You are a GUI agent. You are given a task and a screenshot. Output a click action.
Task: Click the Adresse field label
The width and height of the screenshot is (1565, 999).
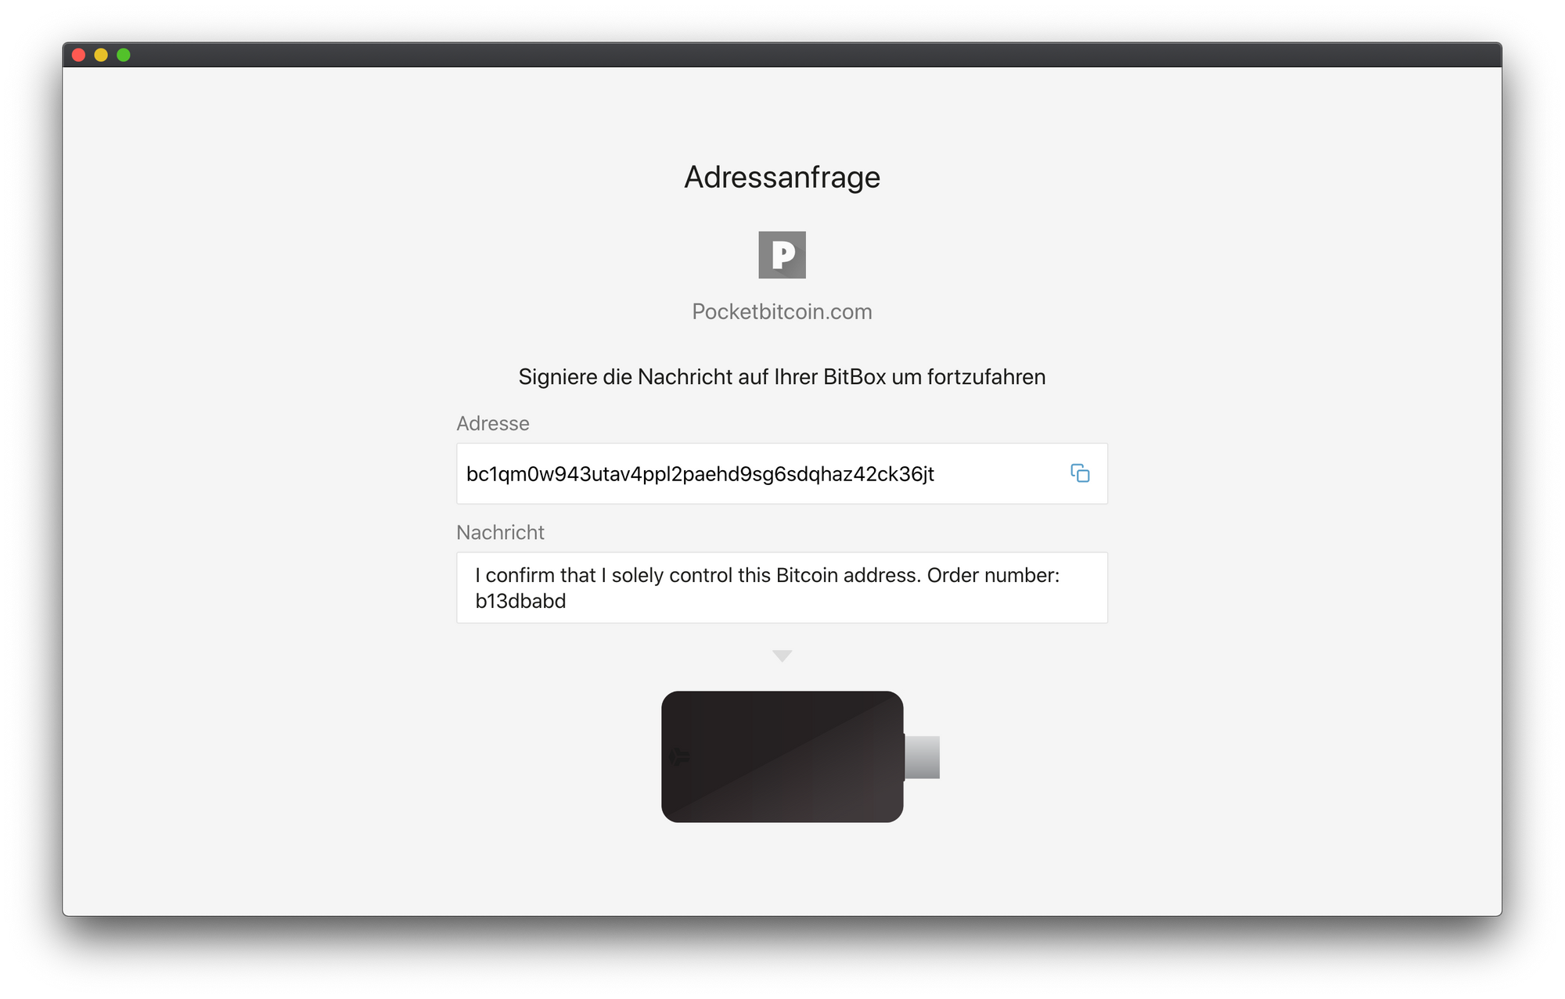[x=493, y=423]
